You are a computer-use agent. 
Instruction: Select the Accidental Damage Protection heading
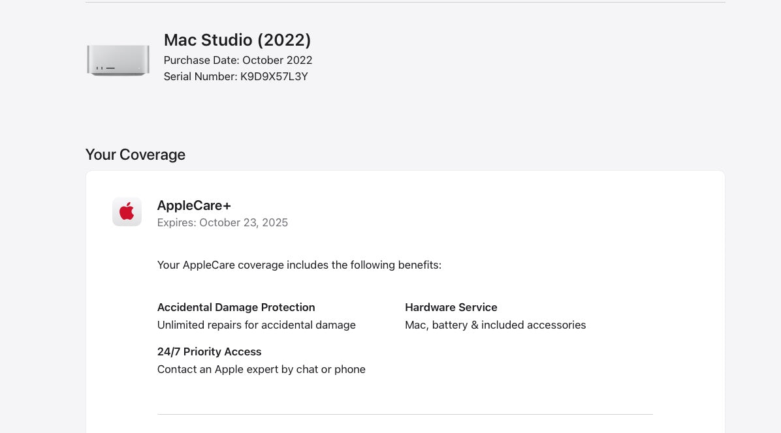coord(236,307)
